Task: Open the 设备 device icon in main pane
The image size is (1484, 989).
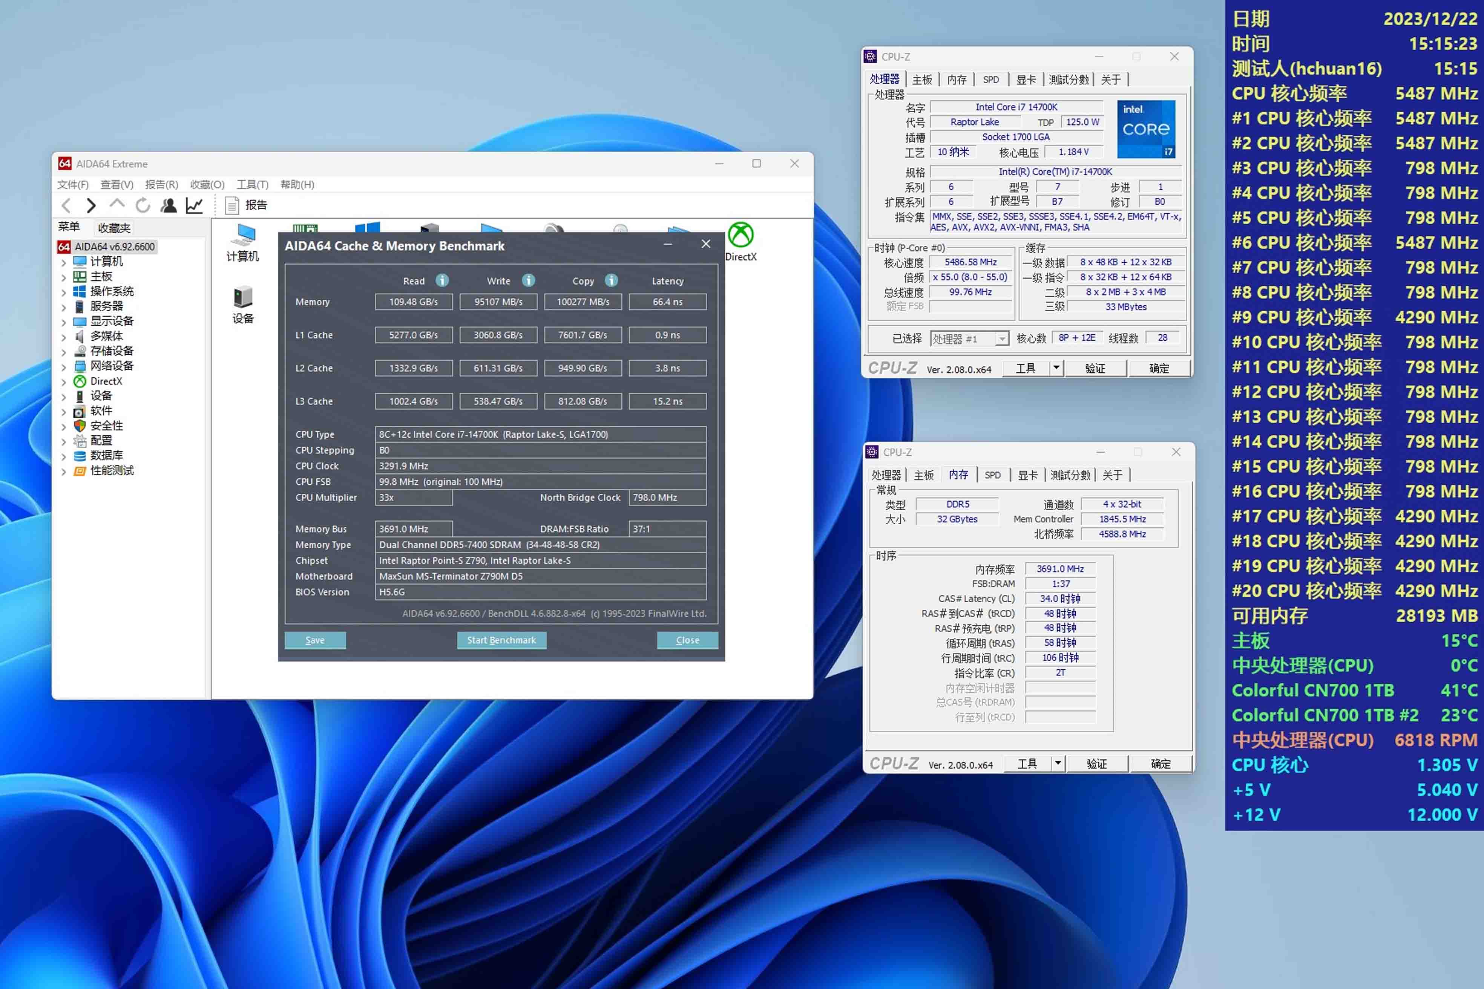Action: [x=243, y=297]
